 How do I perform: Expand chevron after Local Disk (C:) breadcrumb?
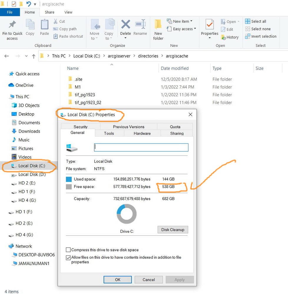(104, 56)
